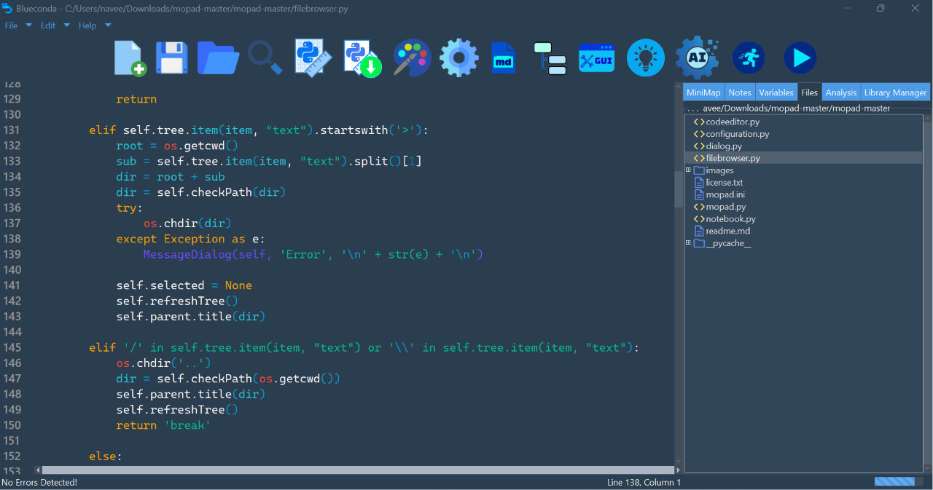This screenshot has height=490, width=933.
Task: Click the Blueconda logo in the title bar
Action: click(x=7, y=8)
